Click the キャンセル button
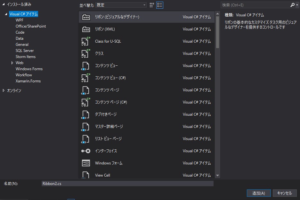 [285, 193]
